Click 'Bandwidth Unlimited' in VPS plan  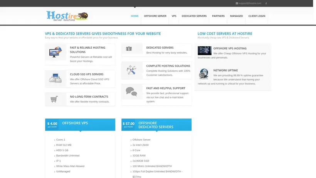pos(68,156)
